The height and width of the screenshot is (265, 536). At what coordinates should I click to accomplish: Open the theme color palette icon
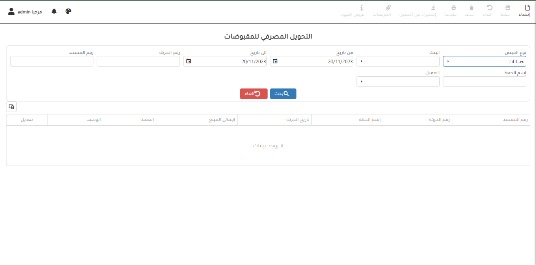pos(68,11)
